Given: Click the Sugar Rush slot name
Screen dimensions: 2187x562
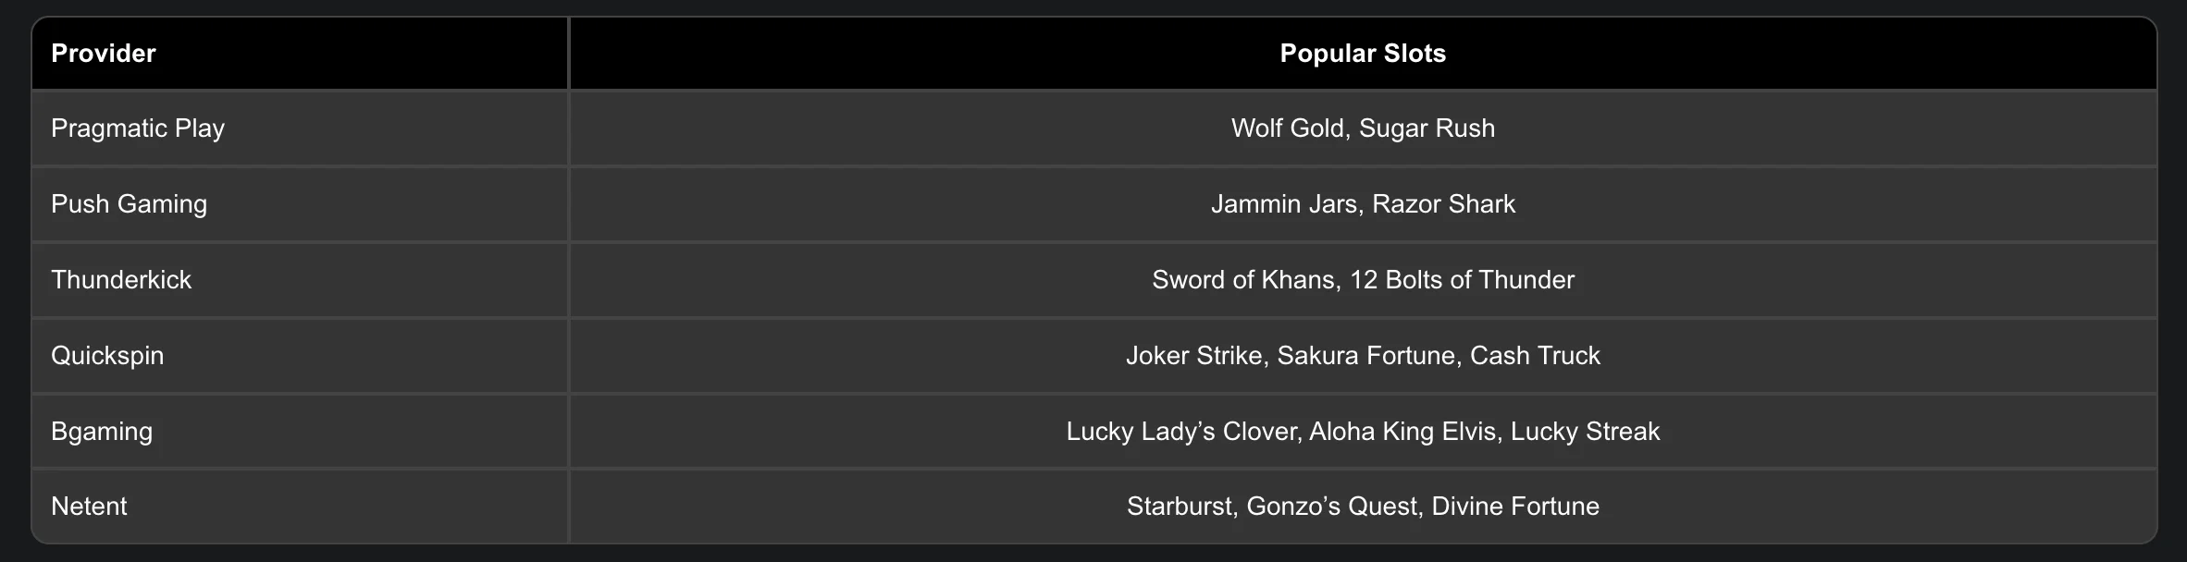Looking at the screenshot, I should click(1427, 128).
